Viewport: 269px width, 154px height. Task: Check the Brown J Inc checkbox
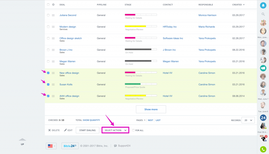pyautogui.click(x=48, y=50)
